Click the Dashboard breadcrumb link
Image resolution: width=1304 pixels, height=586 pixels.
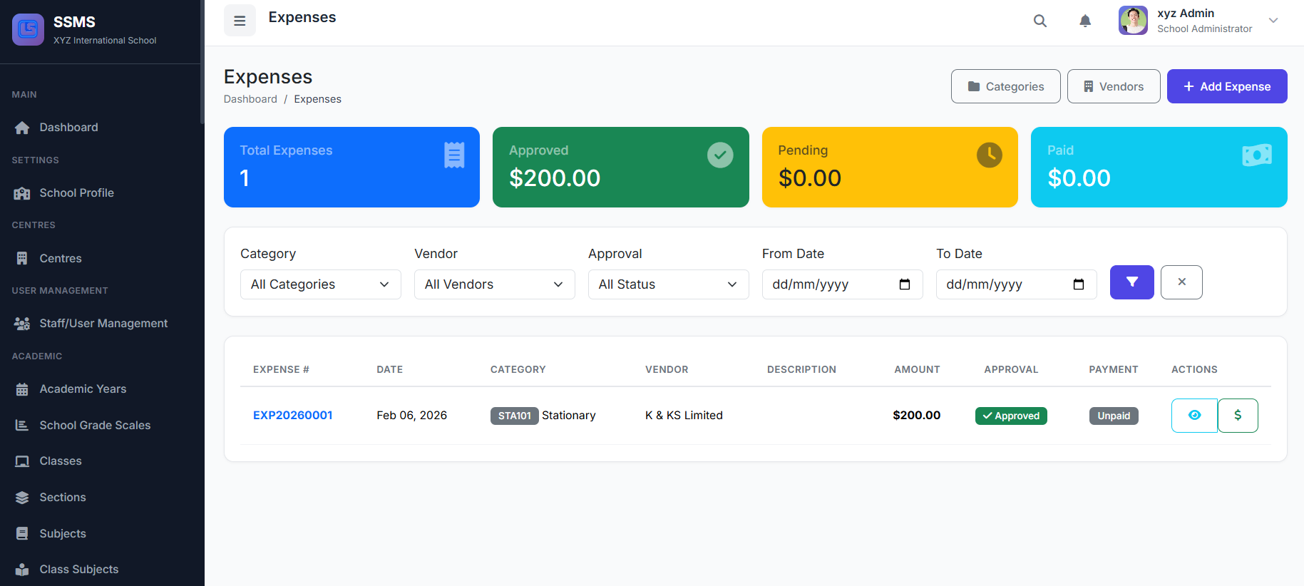250,99
